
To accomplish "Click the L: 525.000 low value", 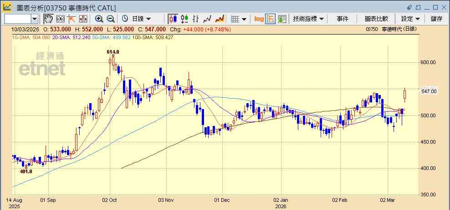I will (121, 29).
